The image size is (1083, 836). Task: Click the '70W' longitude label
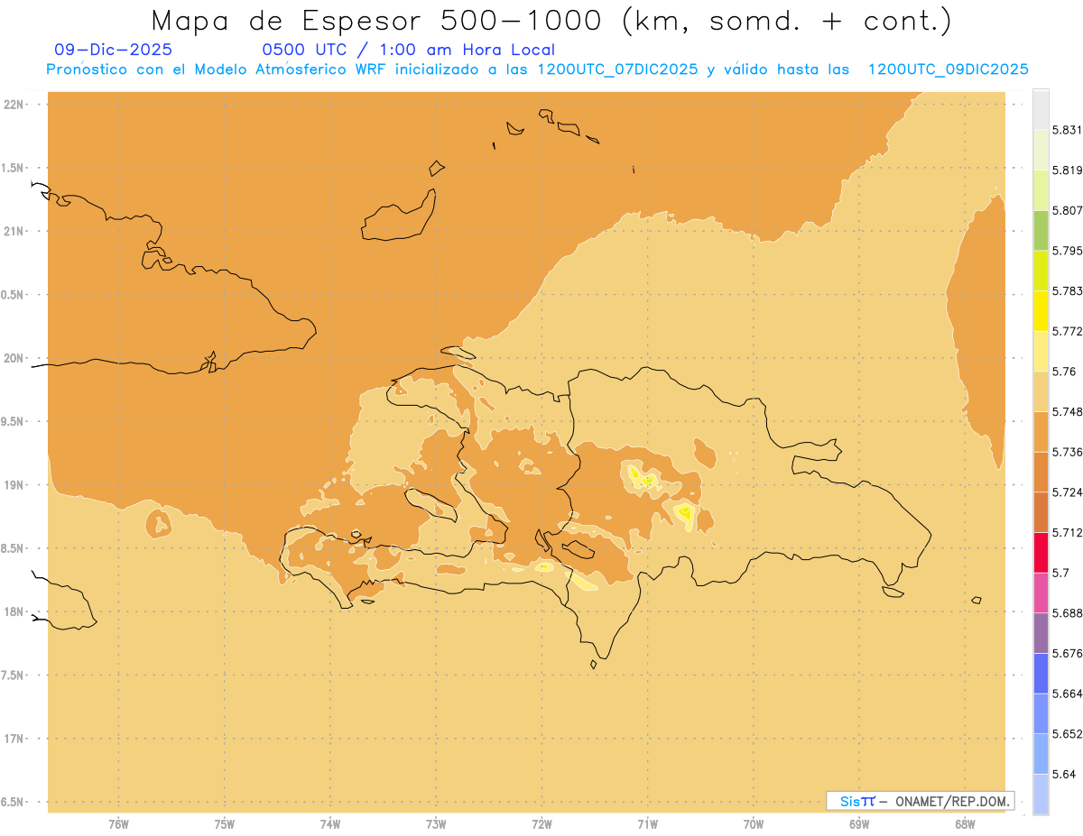click(x=754, y=823)
